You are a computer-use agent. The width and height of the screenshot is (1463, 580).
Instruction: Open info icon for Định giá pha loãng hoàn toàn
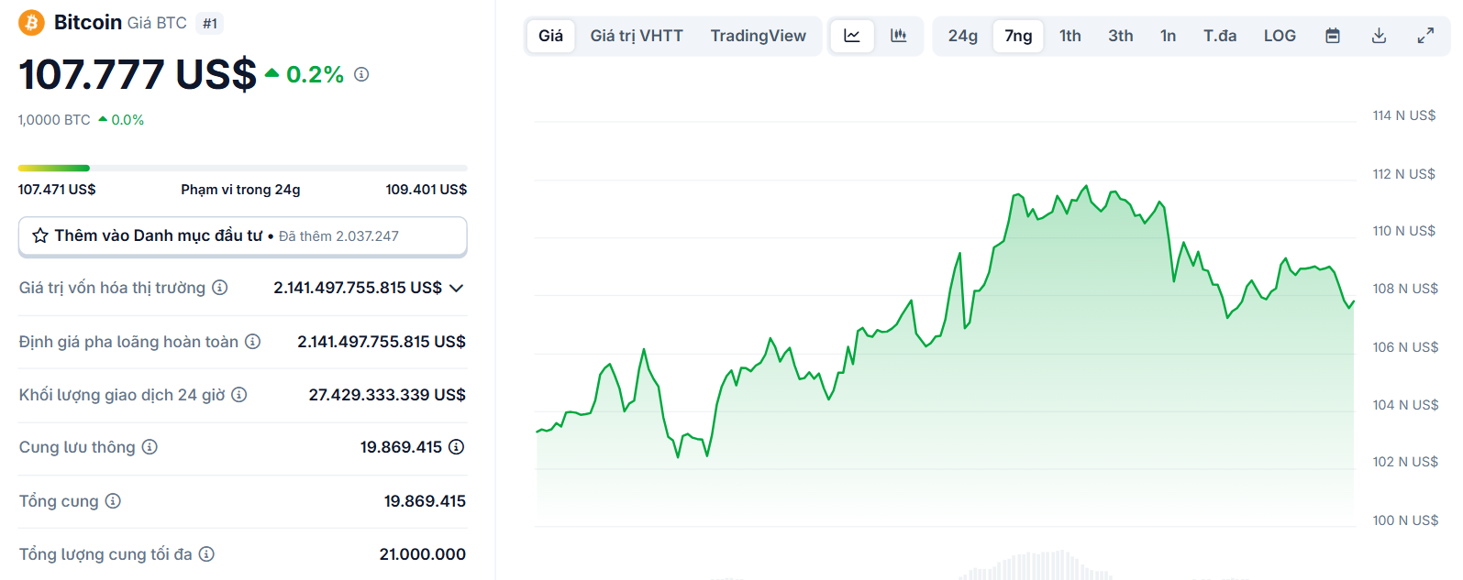pyautogui.click(x=253, y=342)
